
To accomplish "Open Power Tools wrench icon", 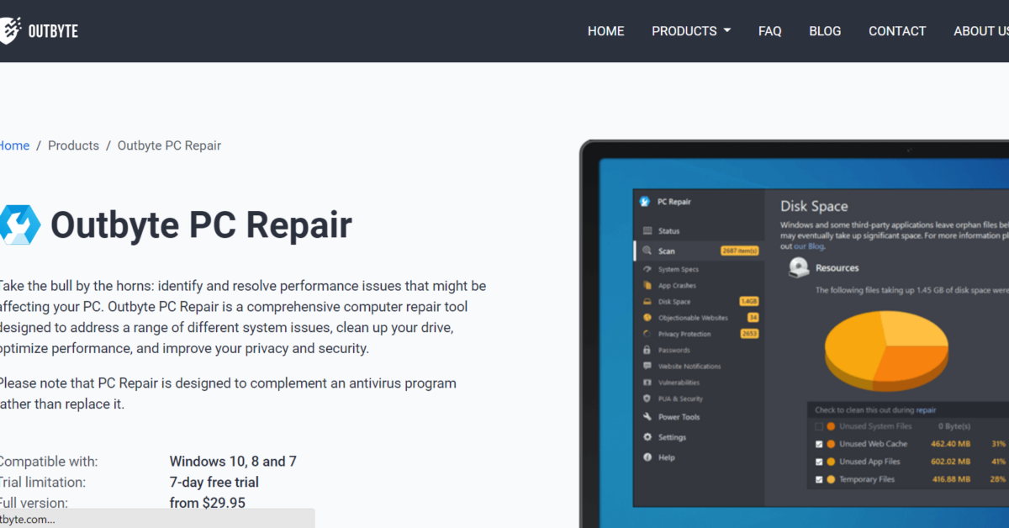I will 647,417.
